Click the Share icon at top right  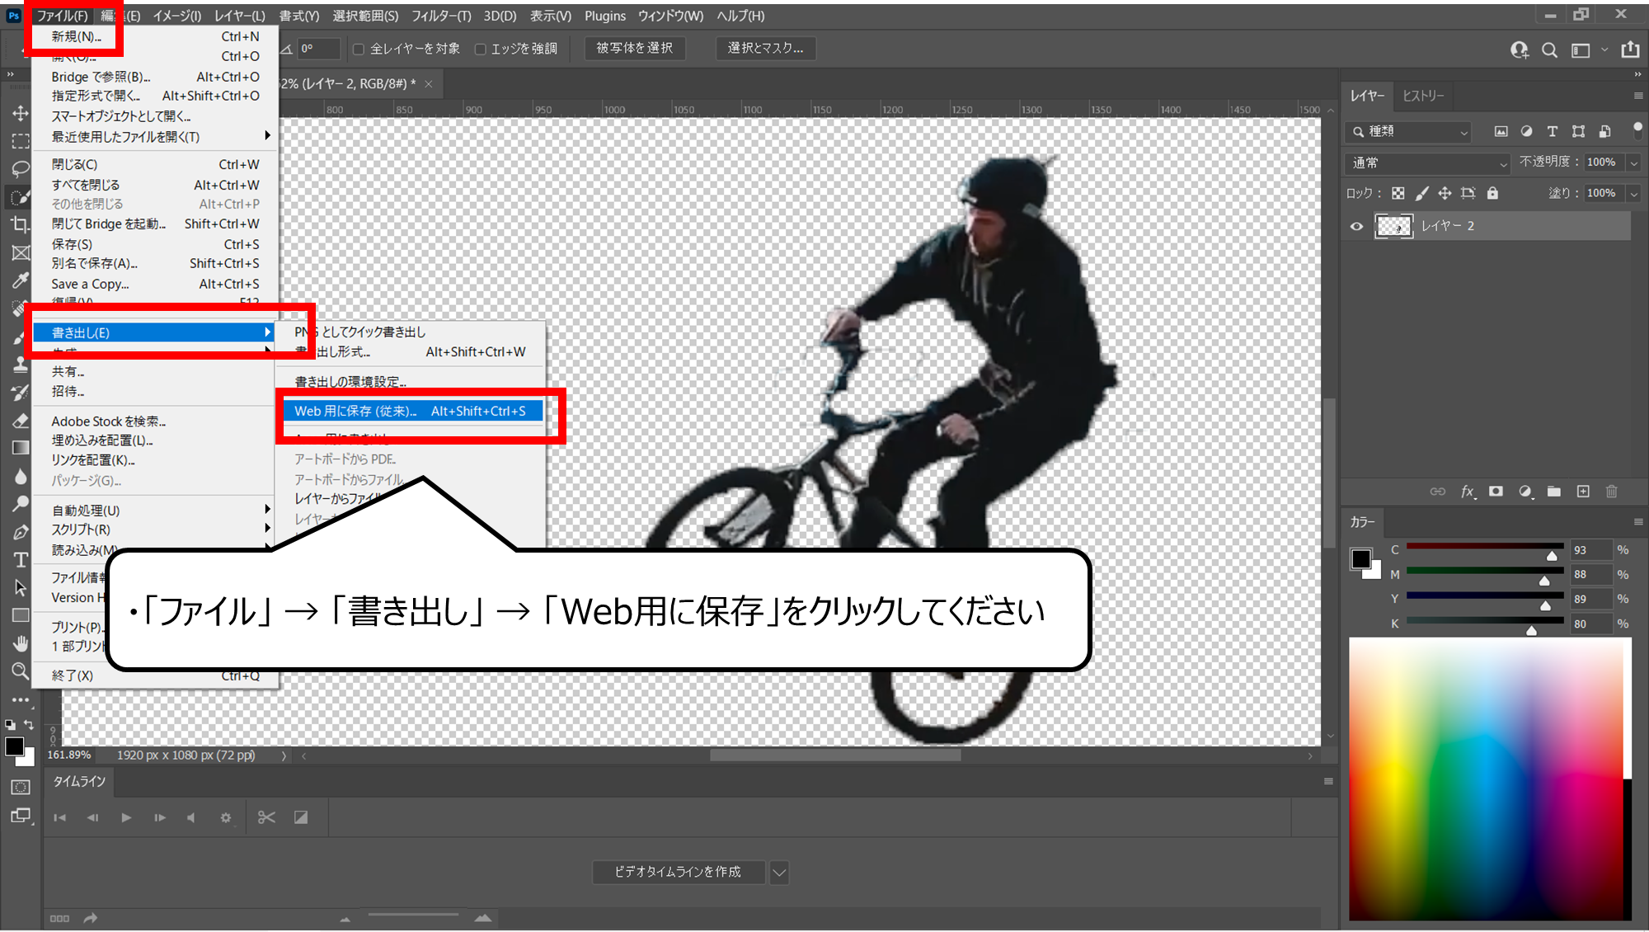1630,49
